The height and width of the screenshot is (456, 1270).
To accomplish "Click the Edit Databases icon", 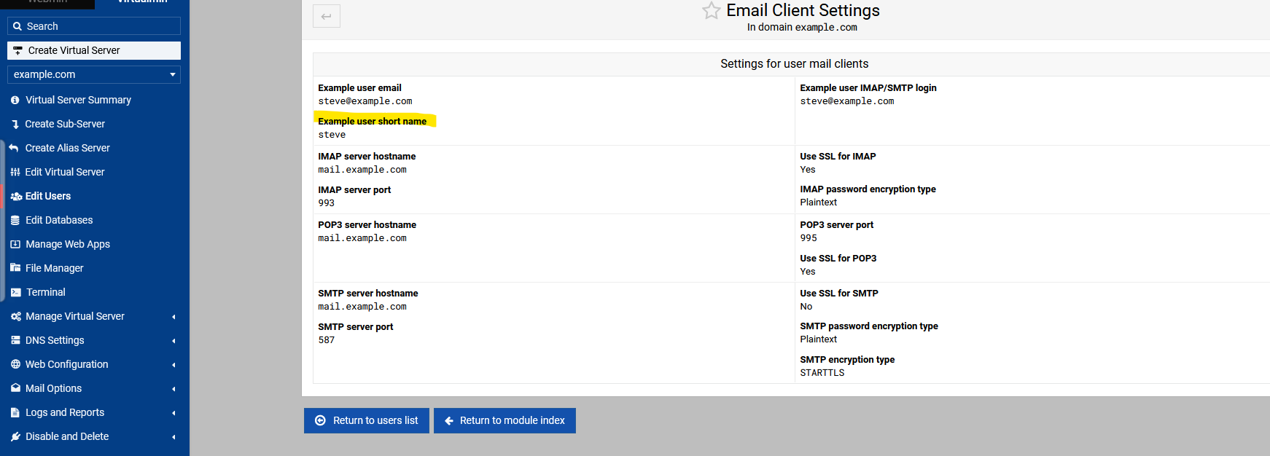I will point(15,220).
